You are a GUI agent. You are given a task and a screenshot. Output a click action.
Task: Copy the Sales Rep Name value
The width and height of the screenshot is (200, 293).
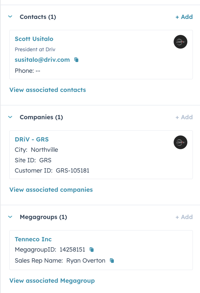(x=112, y=261)
